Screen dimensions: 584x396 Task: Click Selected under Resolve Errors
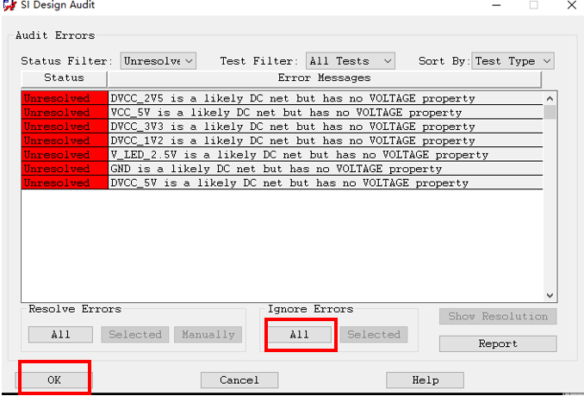click(135, 335)
